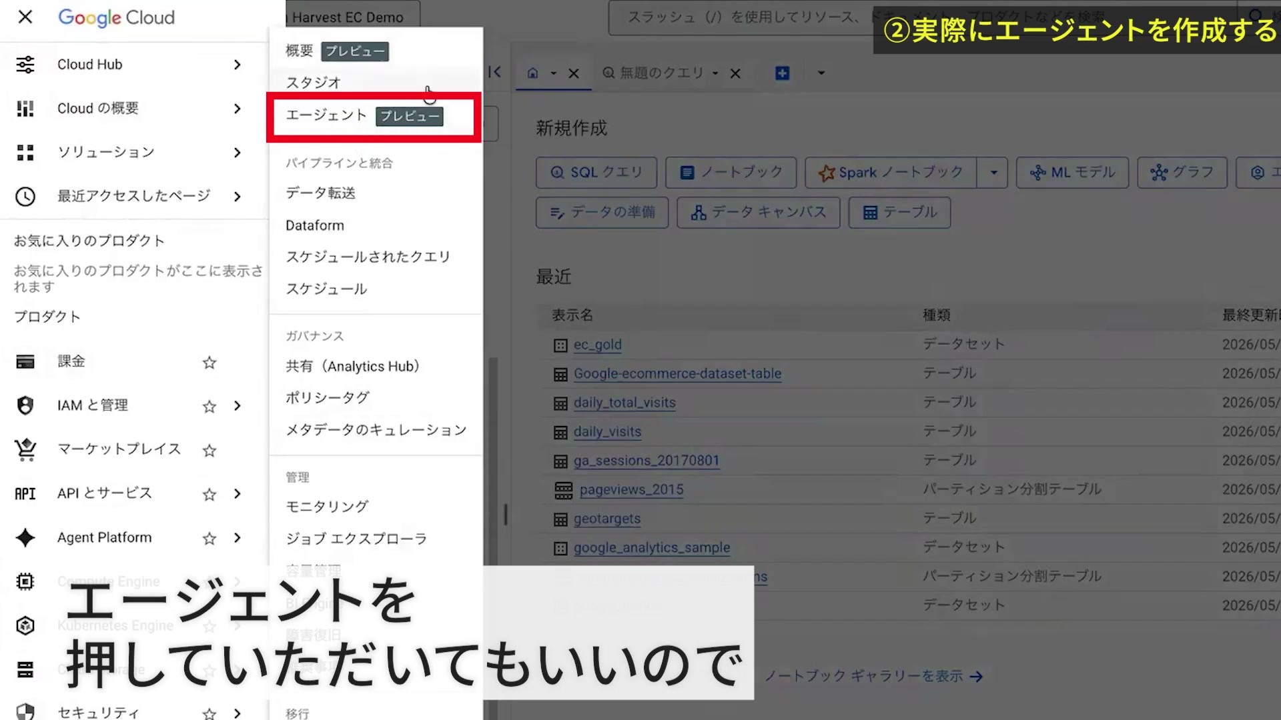Screen dimensions: 1281x720
Task: Click the home tab icon
Action: [532, 73]
